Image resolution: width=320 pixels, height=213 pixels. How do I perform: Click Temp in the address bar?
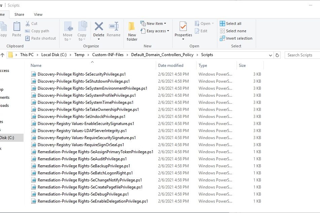pos(79,55)
